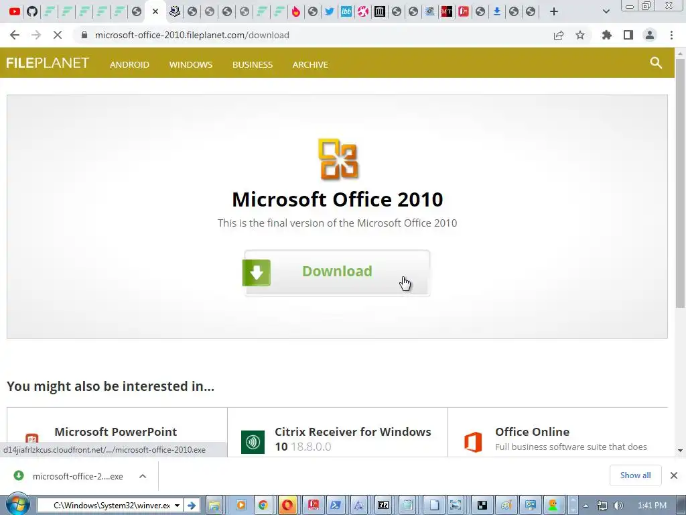Viewport: 686px width, 515px height.
Task: Open the Windows Start menu
Action: pyautogui.click(x=17, y=505)
